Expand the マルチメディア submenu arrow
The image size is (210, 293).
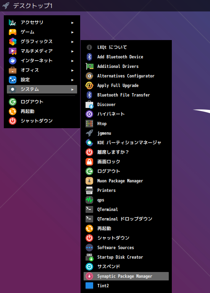73,51
